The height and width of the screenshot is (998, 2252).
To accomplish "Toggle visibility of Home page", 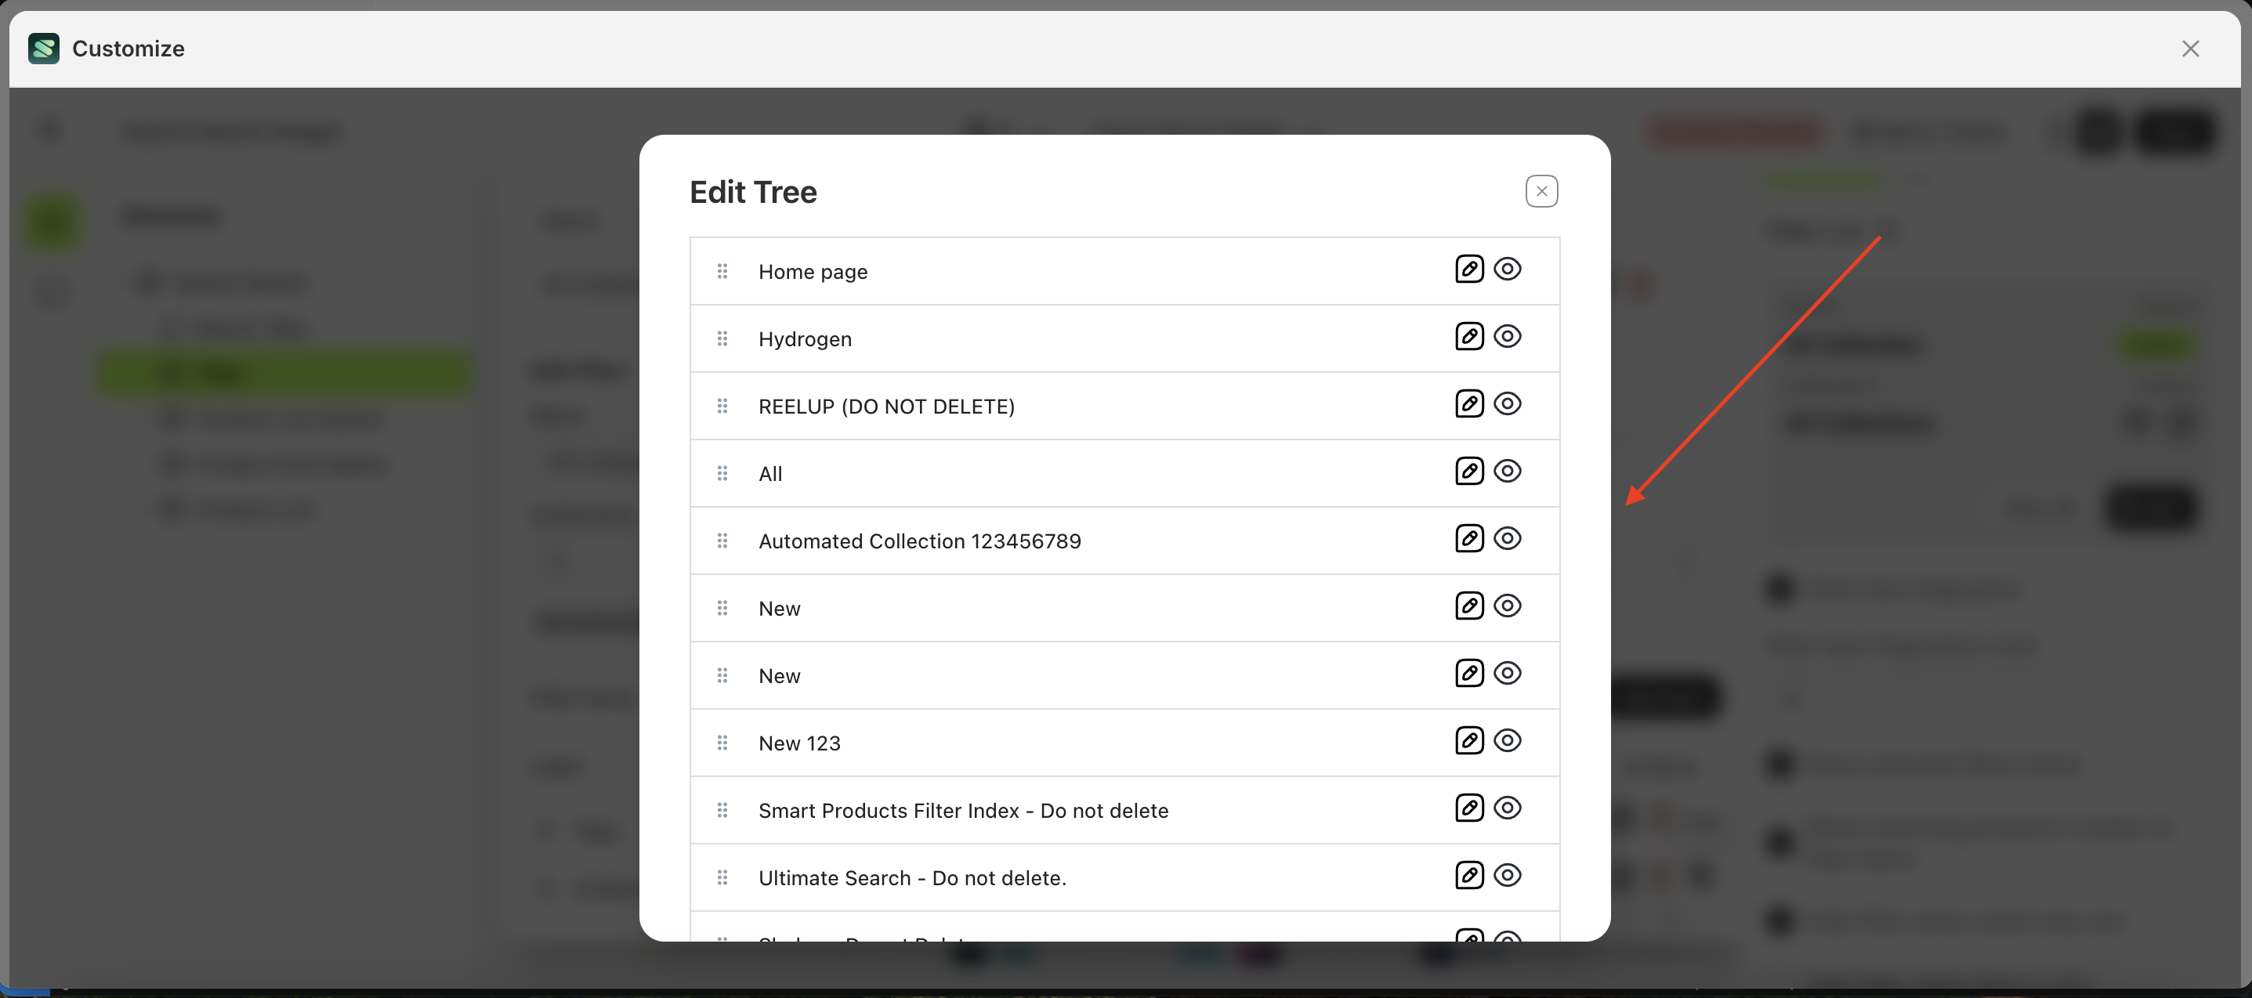I will tap(1508, 269).
